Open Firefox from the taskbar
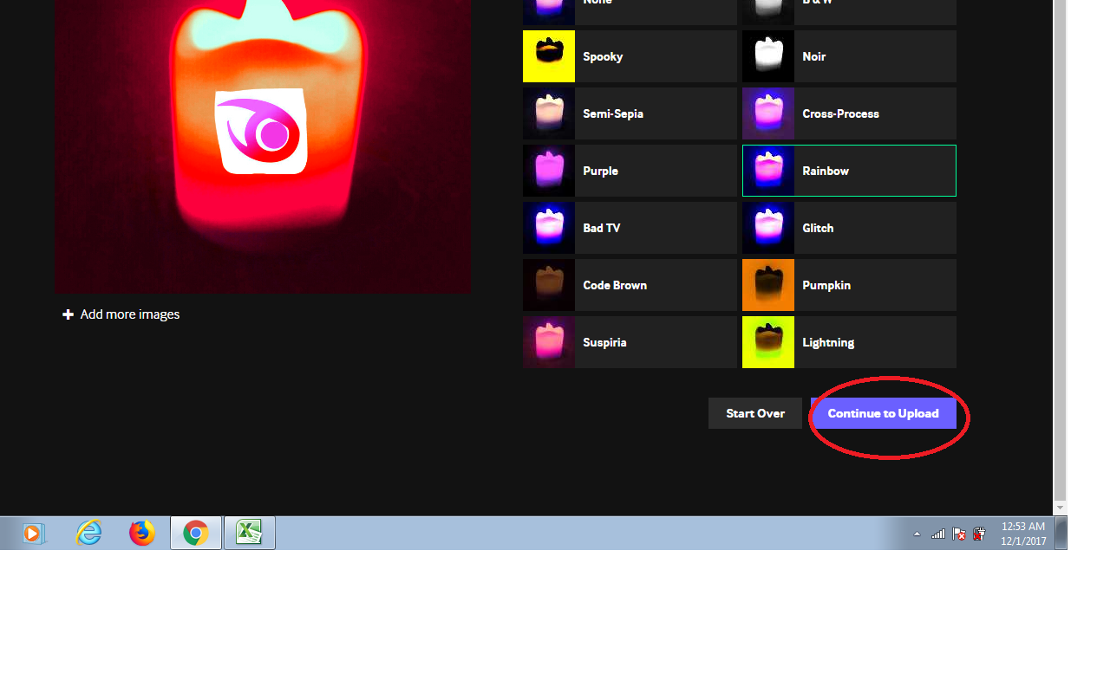This screenshot has height=693, width=1110. click(x=142, y=533)
